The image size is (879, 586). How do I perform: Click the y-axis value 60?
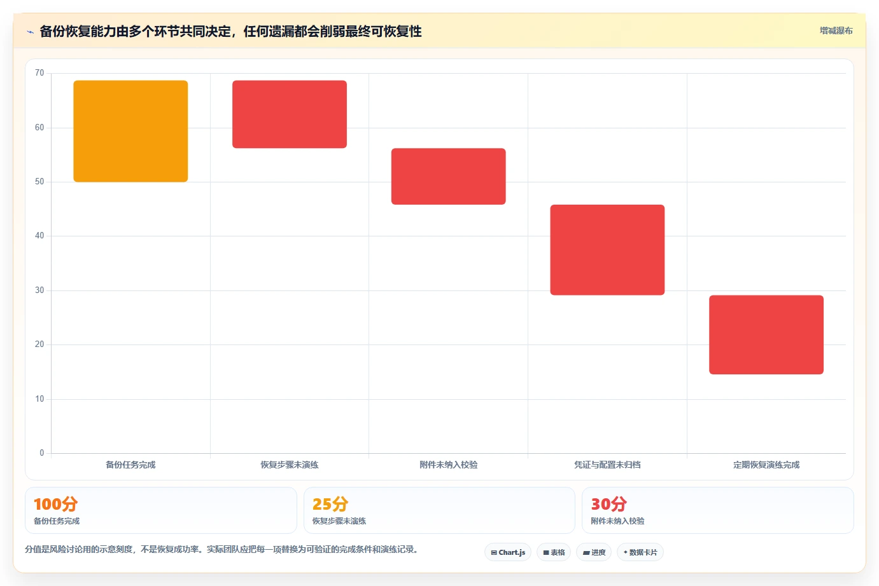39,128
